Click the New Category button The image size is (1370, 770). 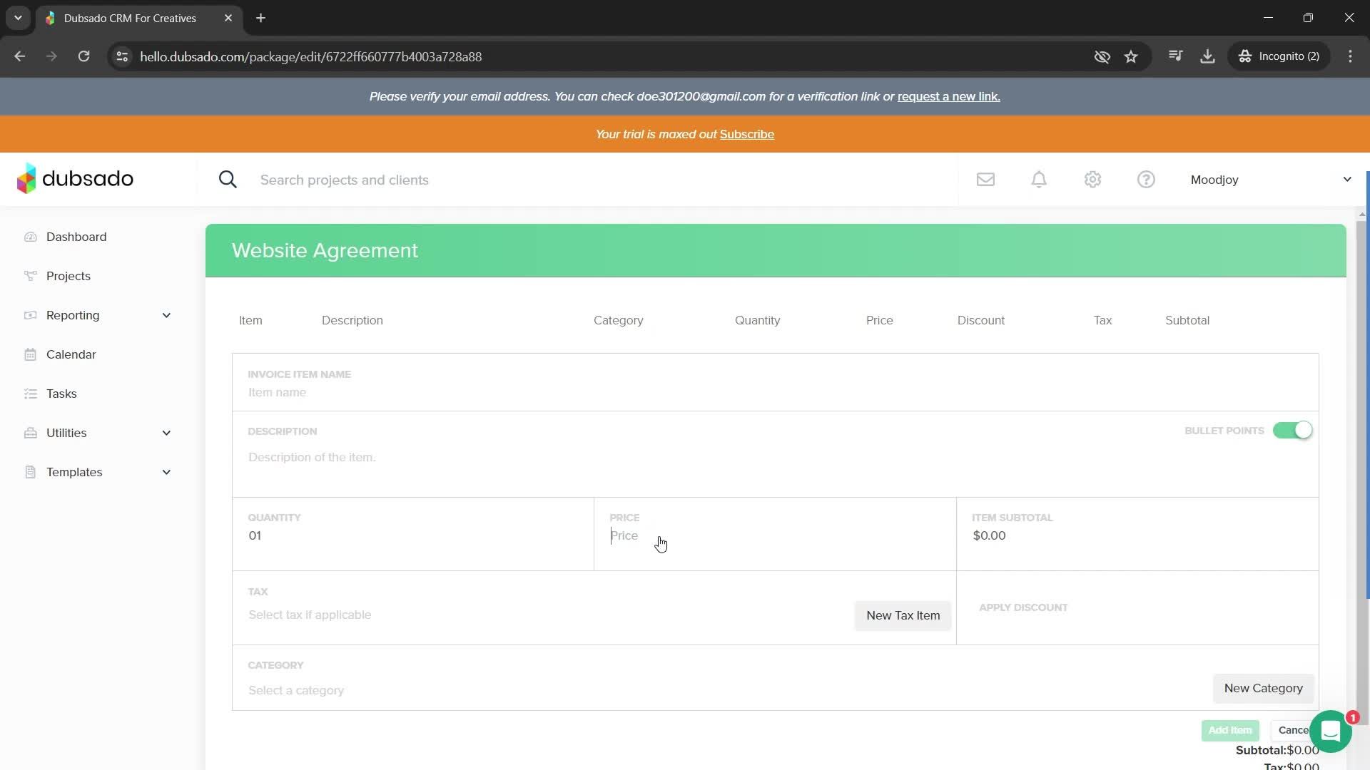pos(1263,688)
